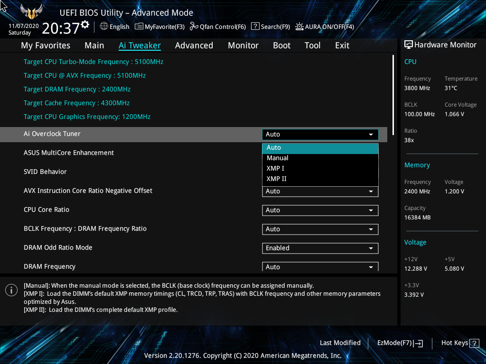Click the Ratio 38x value

click(409, 140)
